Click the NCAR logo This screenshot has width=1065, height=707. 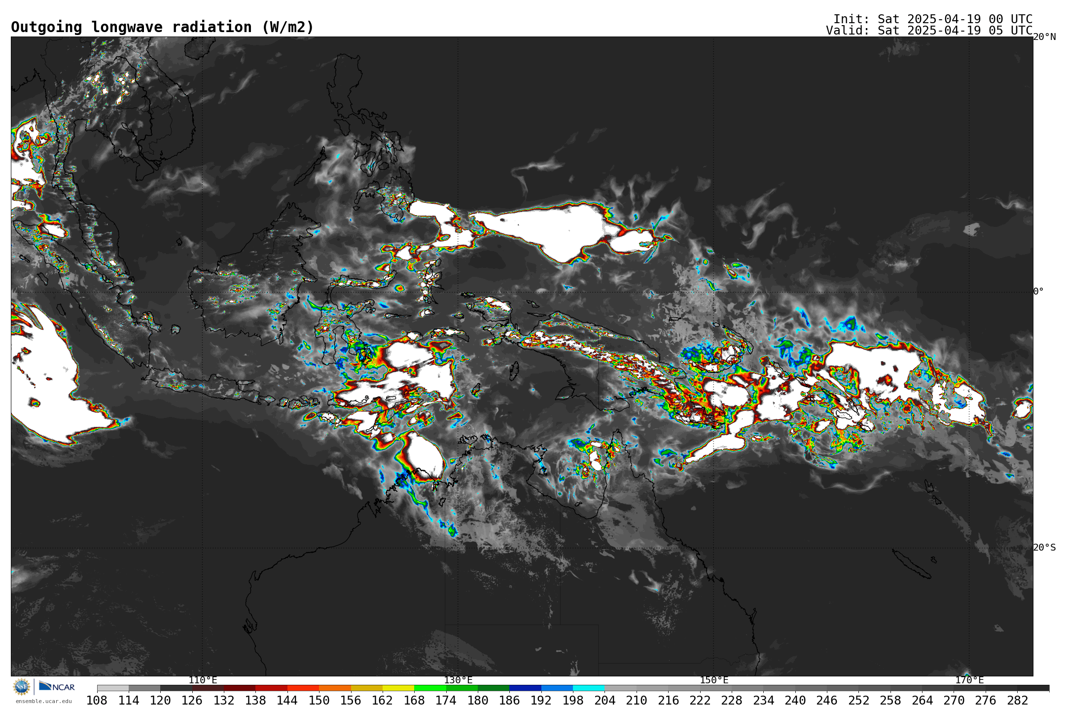point(57,686)
